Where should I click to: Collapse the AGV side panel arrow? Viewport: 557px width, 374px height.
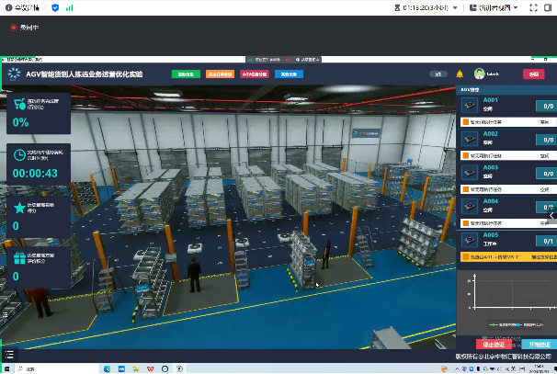(553, 217)
